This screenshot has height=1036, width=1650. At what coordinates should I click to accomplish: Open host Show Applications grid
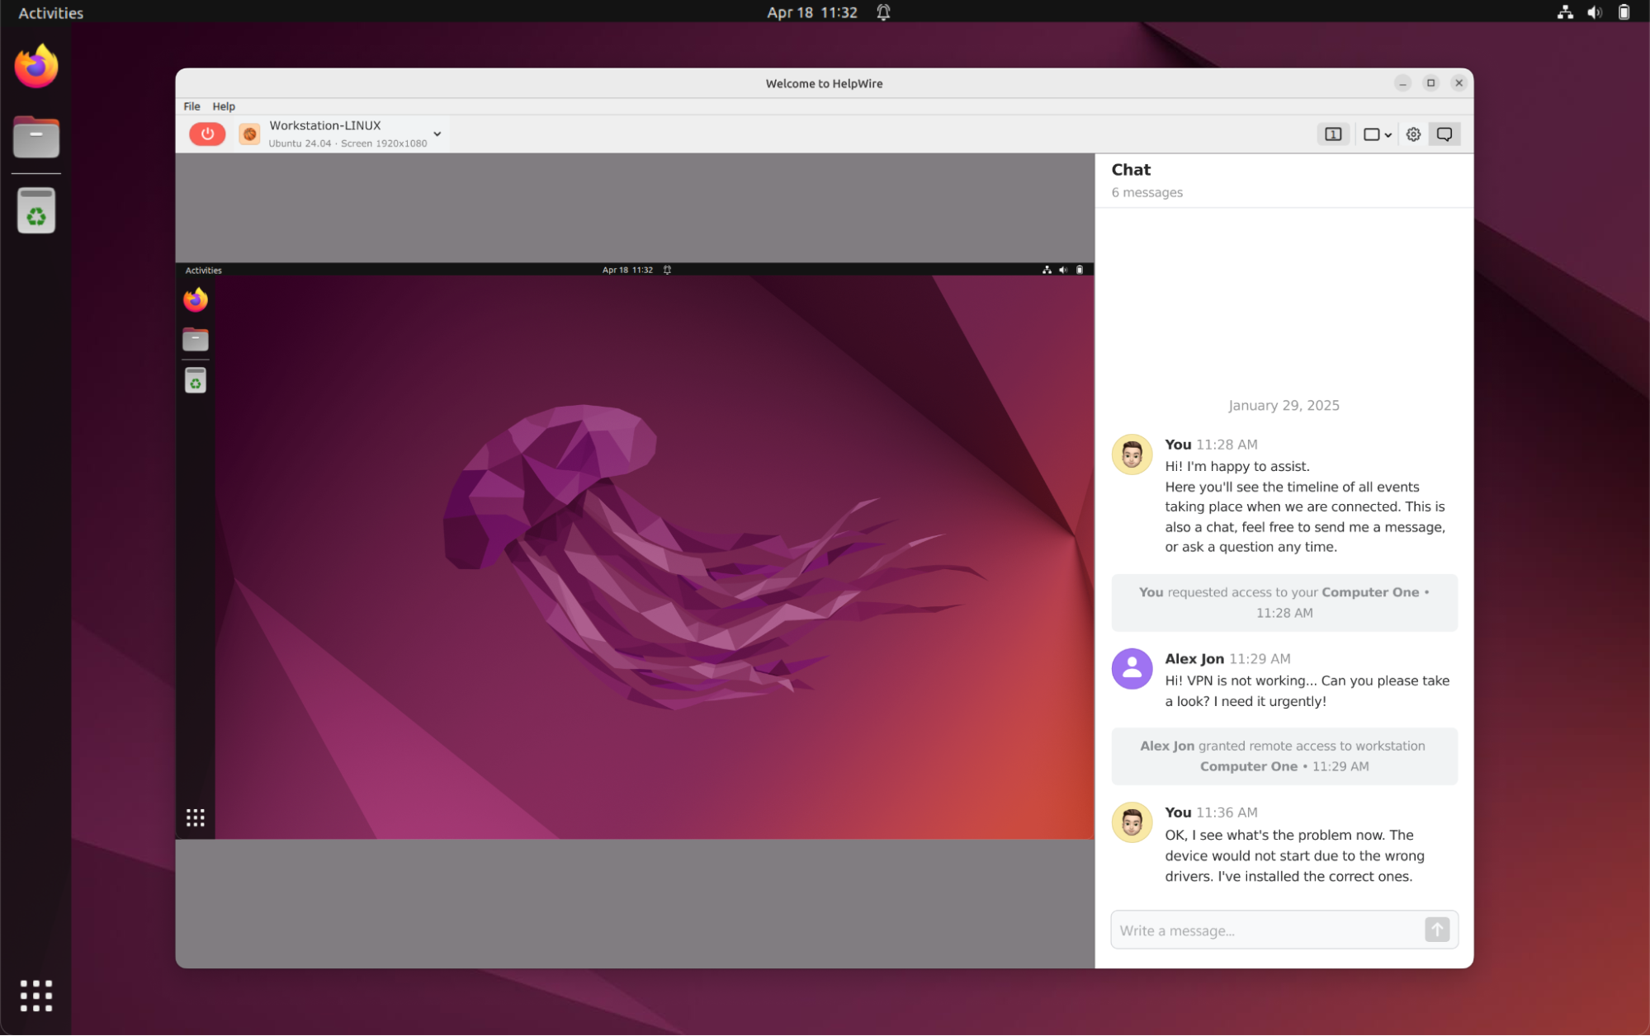[x=36, y=996]
